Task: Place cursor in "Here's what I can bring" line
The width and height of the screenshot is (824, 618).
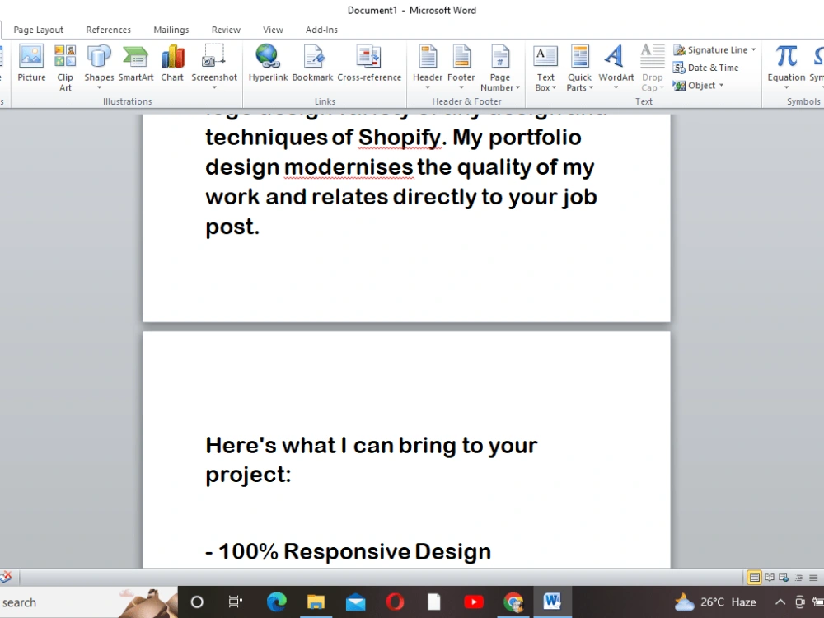Action: pyautogui.click(x=371, y=445)
